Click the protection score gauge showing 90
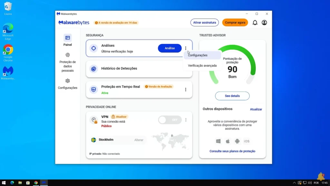The width and height of the screenshot is (330, 186). 232,69
